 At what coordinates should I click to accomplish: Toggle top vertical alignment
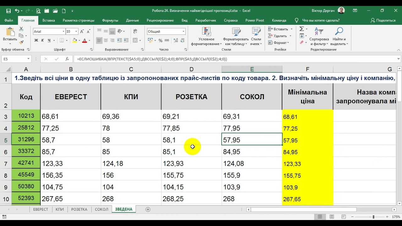99,30
